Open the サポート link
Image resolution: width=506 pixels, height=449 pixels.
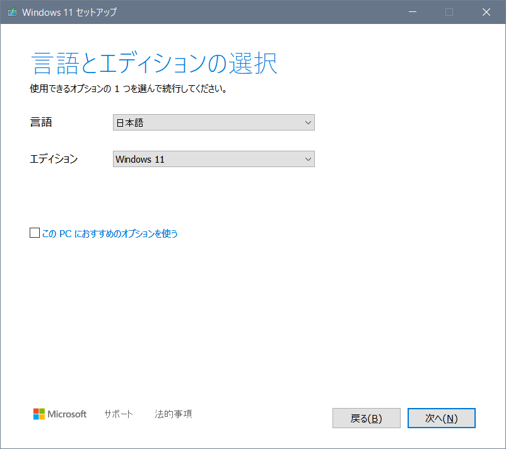click(x=119, y=414)
